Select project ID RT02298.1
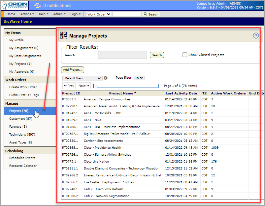This screenshot has height=206, width=265. pos(70,106)
